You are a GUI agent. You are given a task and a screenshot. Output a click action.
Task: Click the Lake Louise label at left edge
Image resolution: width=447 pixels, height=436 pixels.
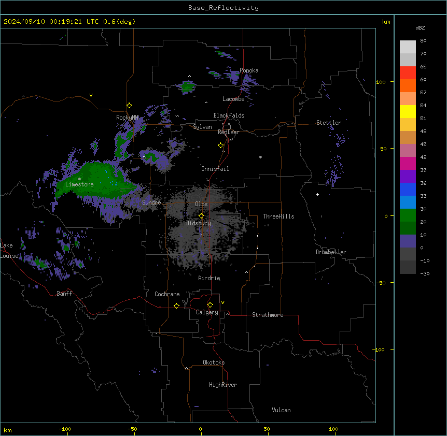8,251
